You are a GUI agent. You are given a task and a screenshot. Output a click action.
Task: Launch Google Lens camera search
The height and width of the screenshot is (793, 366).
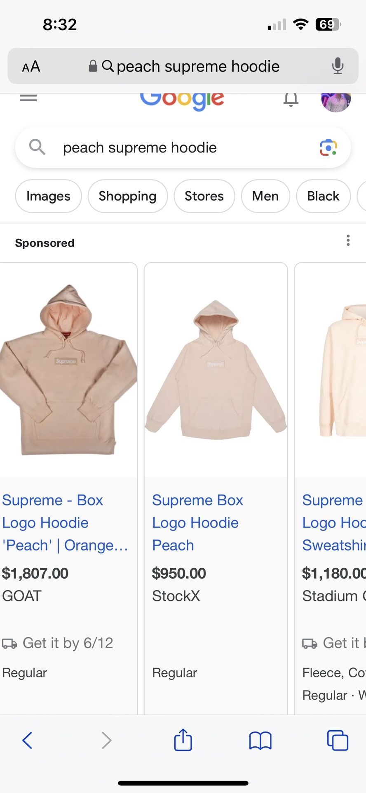pyautogui.click(x=328, y=147)
